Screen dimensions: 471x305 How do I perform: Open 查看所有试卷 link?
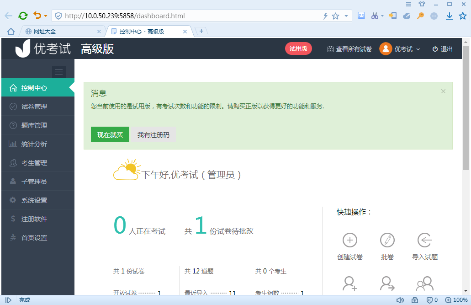tap(349, 49)
